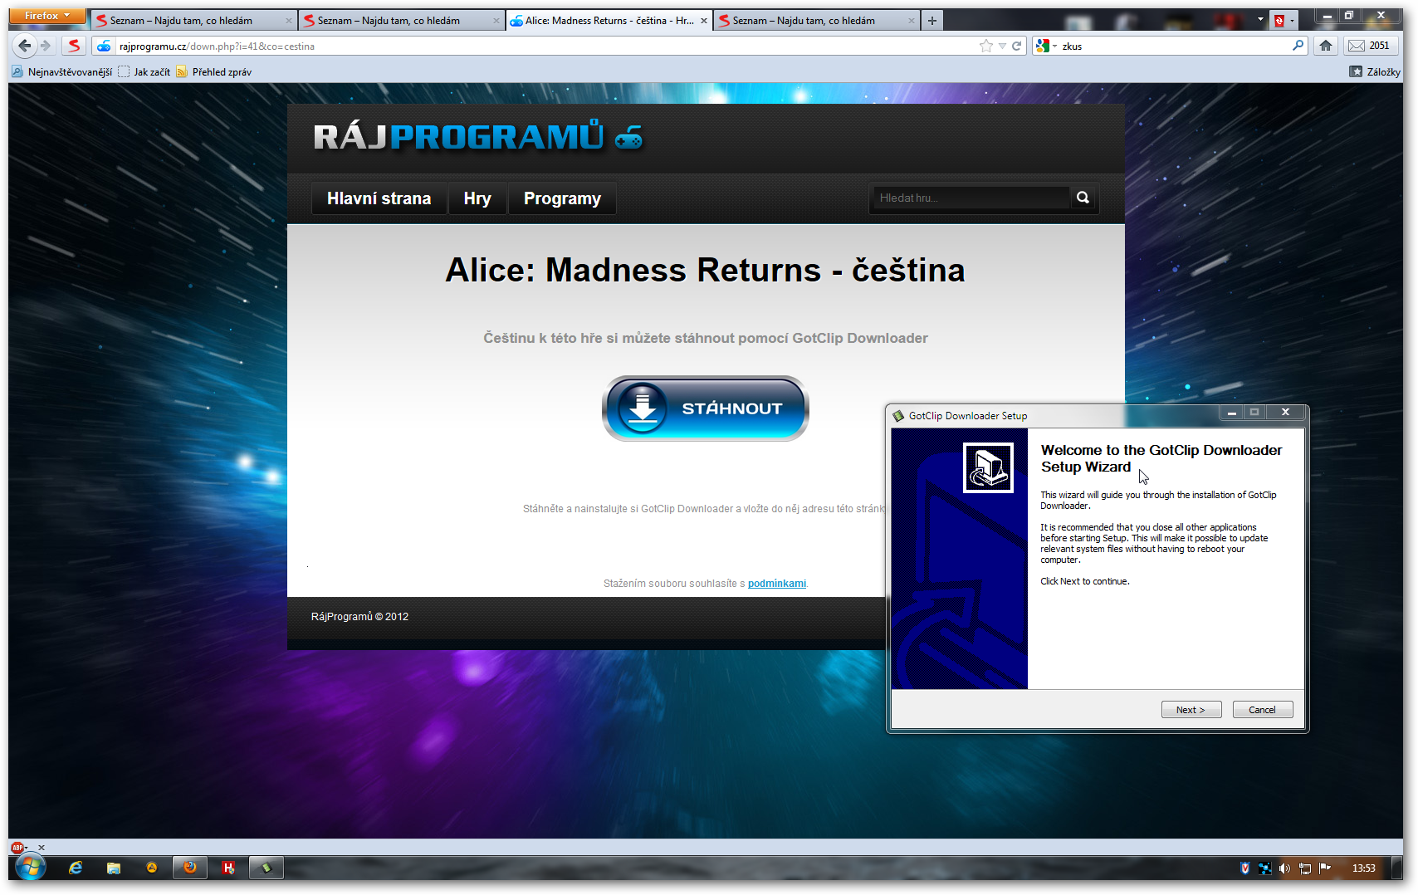The width and height of the screenshot is (1418, 895).
Task: Click the Firefox back arrow button
Action: tap(25, 46)
